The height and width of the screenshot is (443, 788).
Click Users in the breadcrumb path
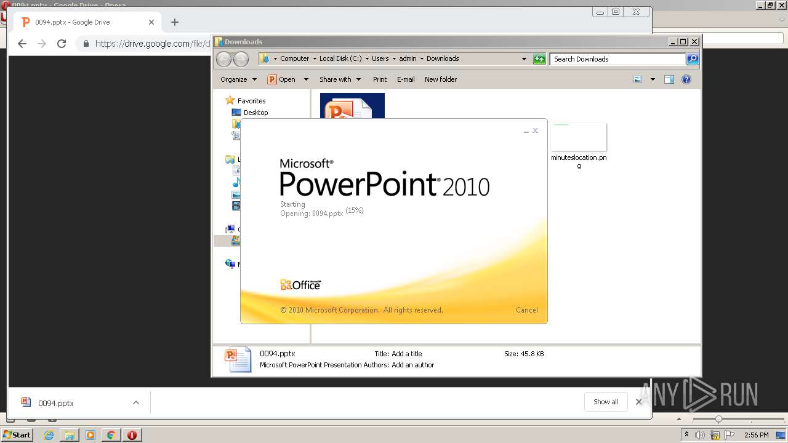(x=380, y=59)
